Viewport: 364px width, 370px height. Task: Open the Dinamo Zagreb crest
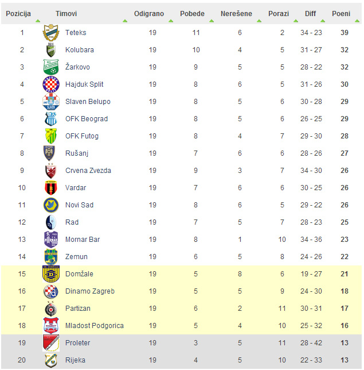(x=51, y=291)
